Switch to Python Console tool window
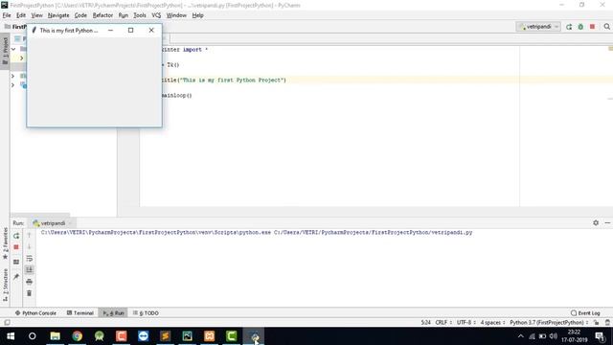This screenshot has height=345, width=613. (x=35, y=313)
